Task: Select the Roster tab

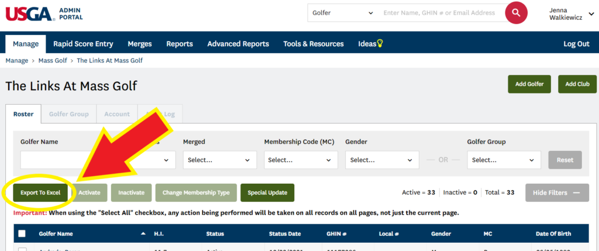Action: (x=23, y=114)
